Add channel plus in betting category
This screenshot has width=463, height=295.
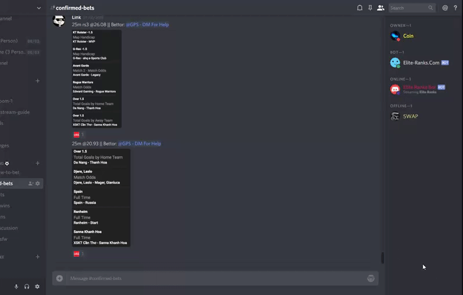pos(38,163)
